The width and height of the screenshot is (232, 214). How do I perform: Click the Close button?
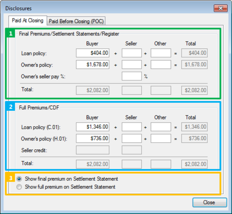tap(210, 203)
